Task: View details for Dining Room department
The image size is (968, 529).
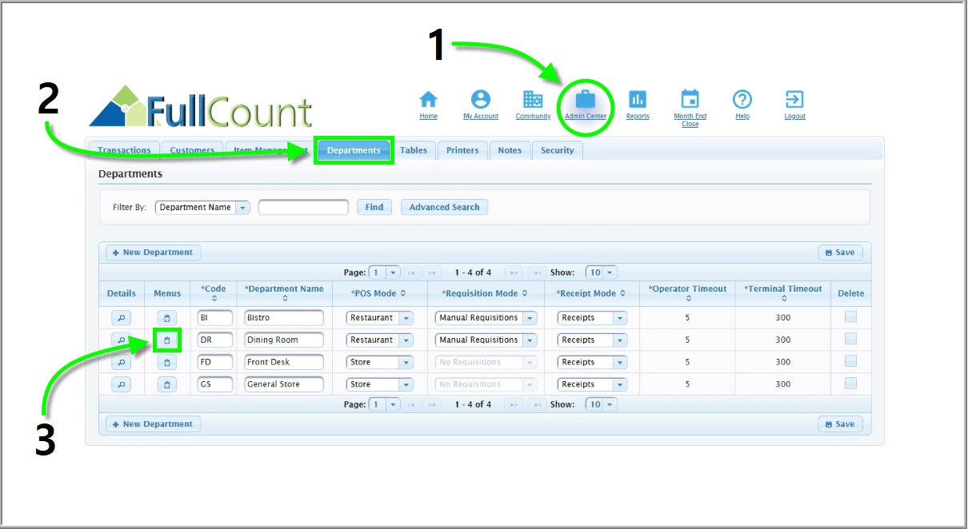Action: (121, 340)
